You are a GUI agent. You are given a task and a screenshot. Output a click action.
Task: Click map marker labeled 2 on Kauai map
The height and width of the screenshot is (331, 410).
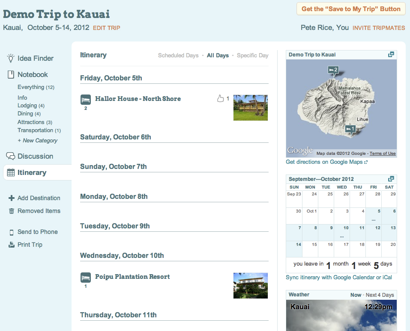point(333,70)
